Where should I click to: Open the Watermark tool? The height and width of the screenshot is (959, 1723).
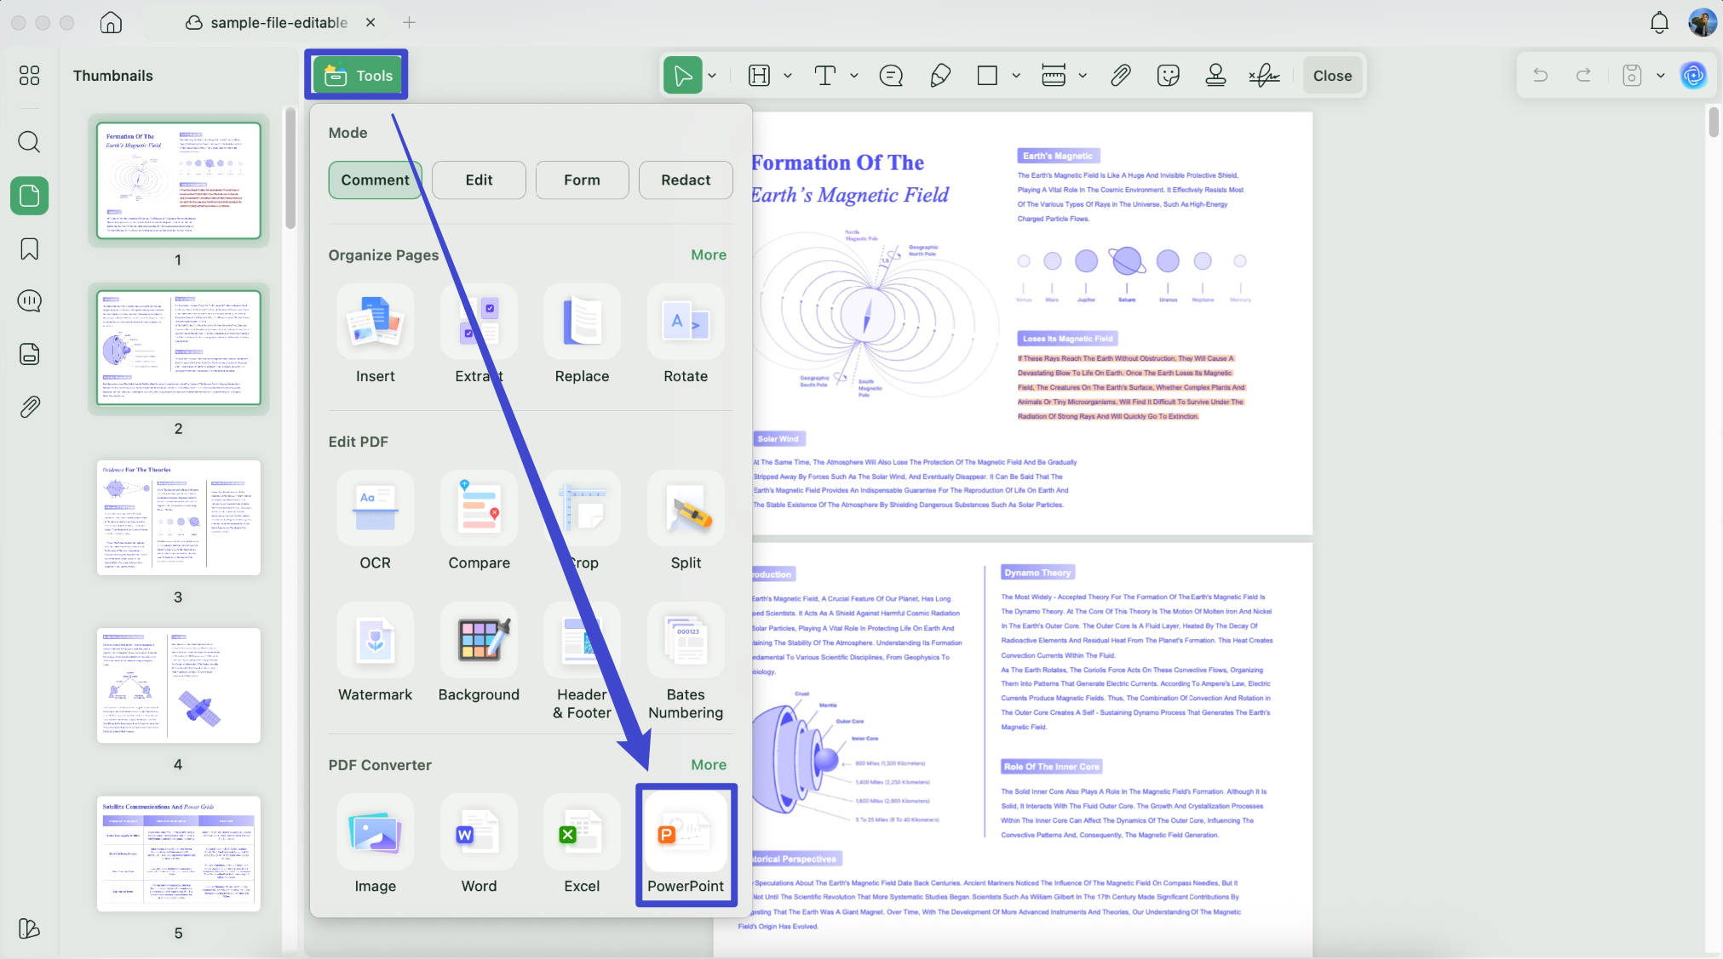click(375, 654)
